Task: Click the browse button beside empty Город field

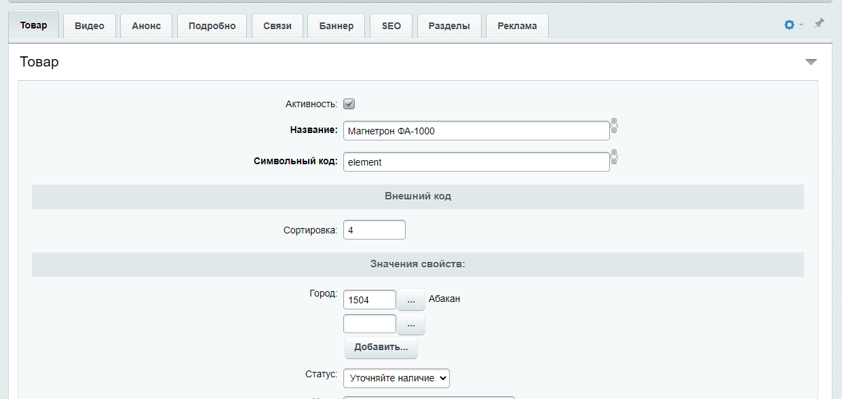Action: 411,324
